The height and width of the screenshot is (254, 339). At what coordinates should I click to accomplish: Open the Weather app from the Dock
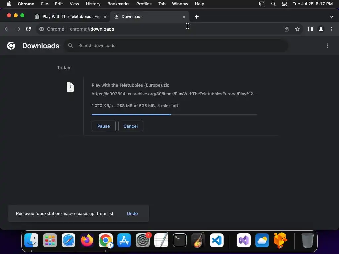pyautogui.click(x=262, y=240)
